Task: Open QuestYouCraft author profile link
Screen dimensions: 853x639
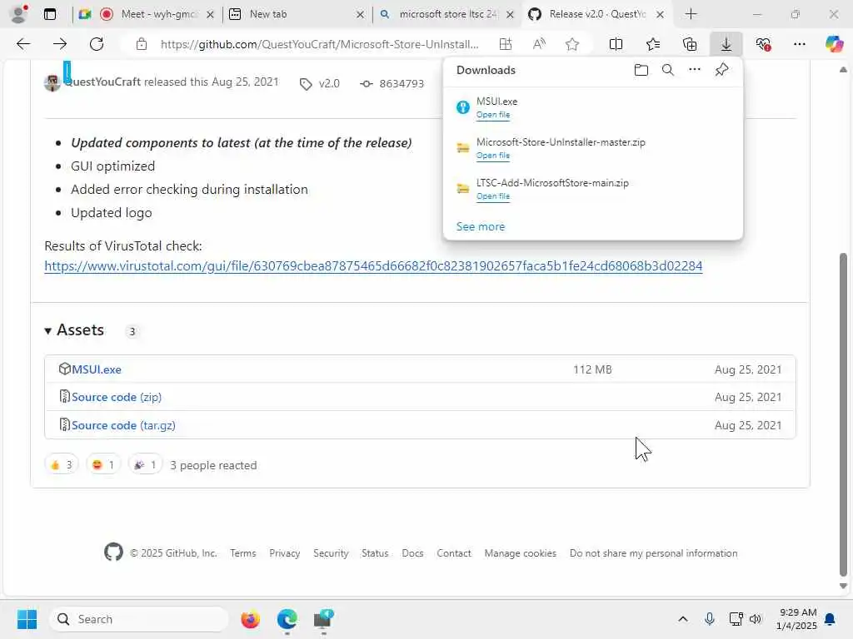Action: pyautogui.click(x=102, y=82)
